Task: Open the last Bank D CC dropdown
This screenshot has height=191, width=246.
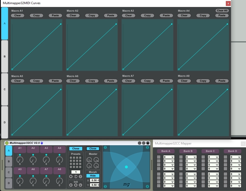Action: coord(235,186)
